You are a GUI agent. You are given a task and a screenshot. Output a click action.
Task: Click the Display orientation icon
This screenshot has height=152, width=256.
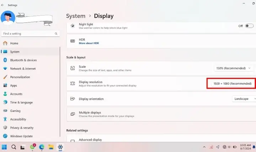pyautogui.click(x=73, y=99)
